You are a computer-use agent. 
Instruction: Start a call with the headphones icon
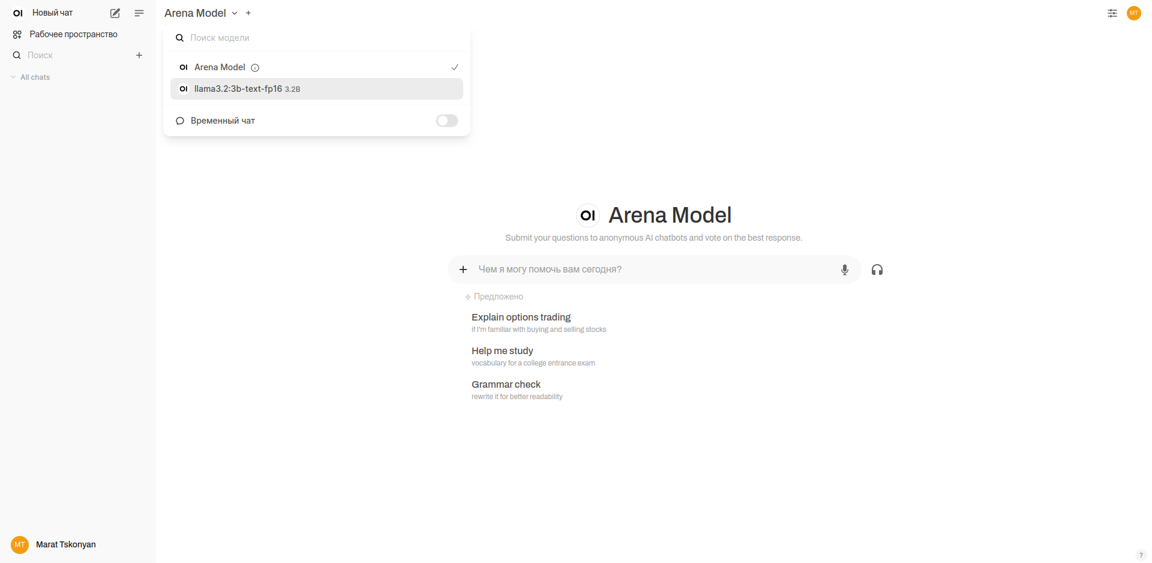pyautogui.click(x=877, y=270)
